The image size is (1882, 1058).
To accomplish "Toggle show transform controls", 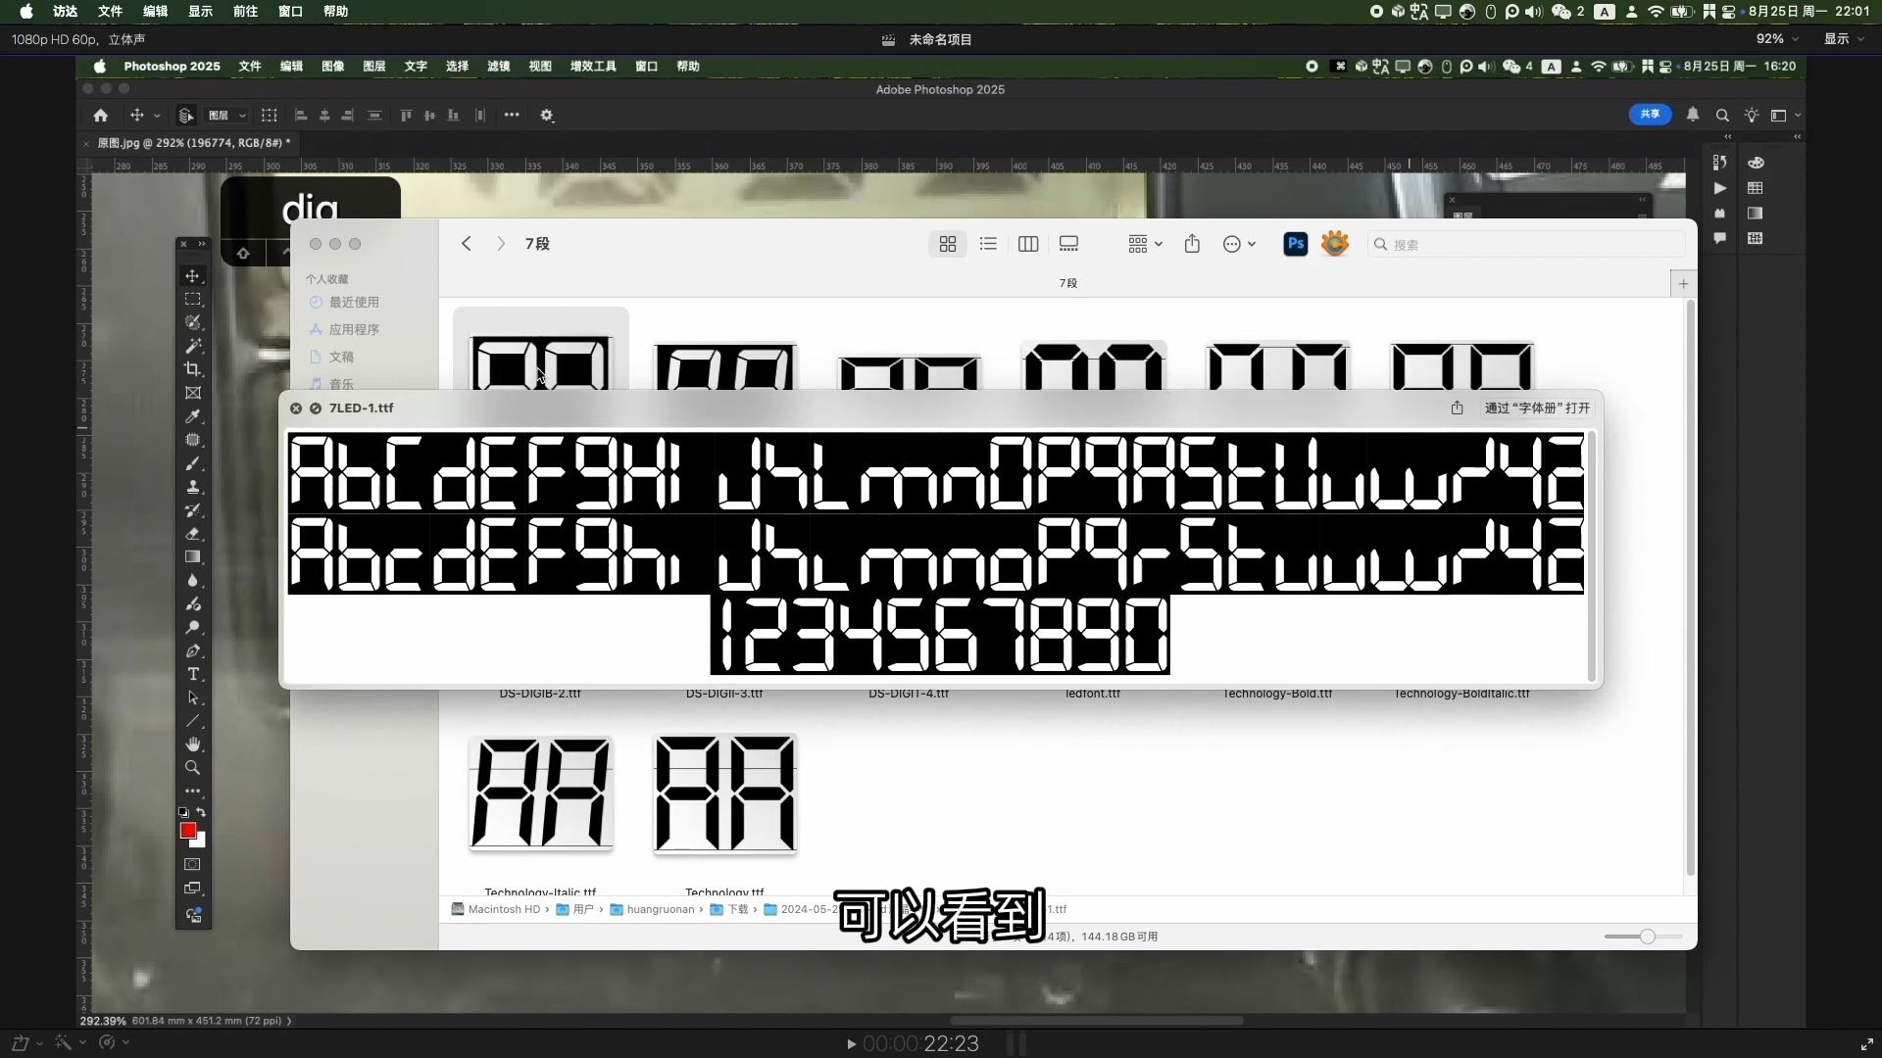I will pos(269,116).
